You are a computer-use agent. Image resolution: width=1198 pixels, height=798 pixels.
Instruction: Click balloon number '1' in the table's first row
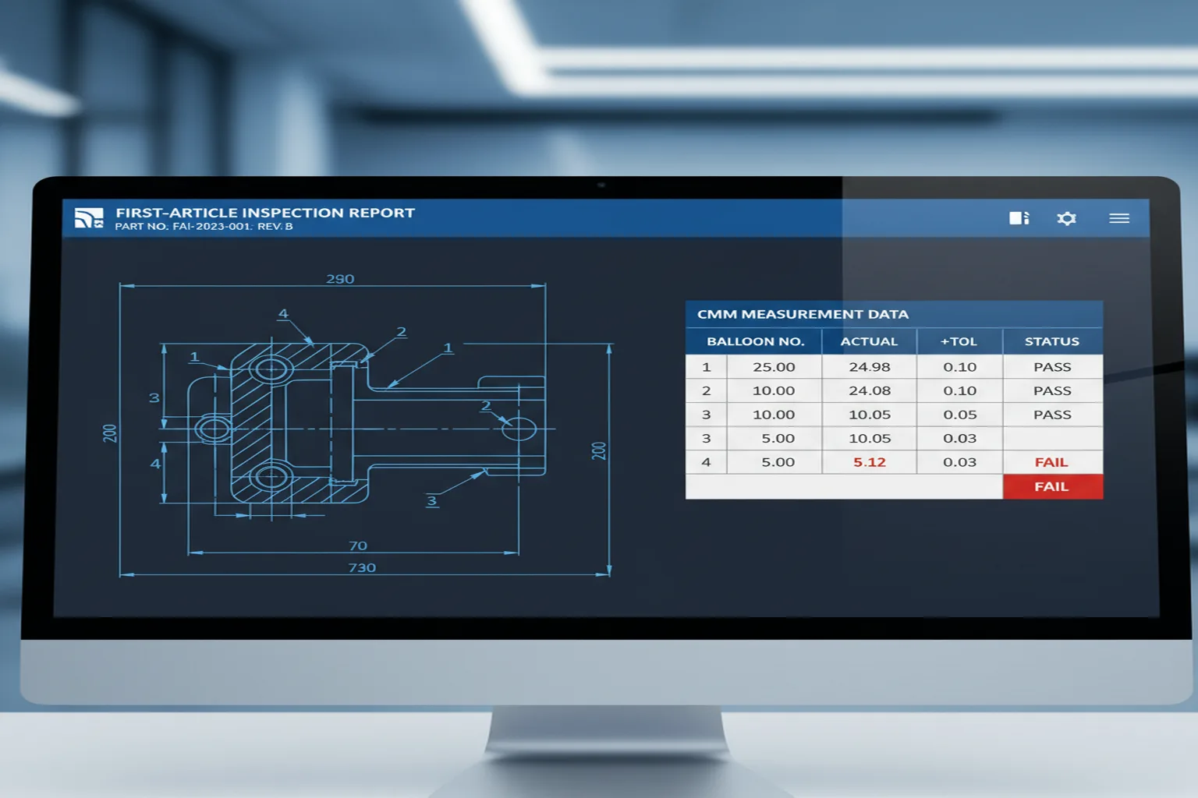coord(707,367)
